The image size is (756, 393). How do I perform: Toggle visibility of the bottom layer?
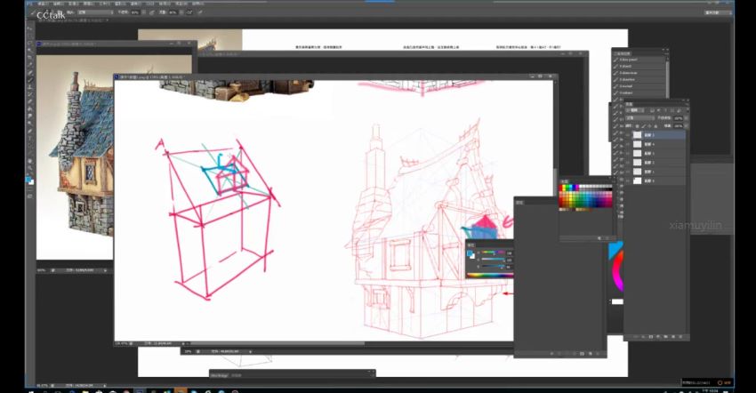point(629,180)
